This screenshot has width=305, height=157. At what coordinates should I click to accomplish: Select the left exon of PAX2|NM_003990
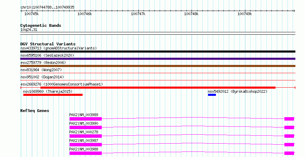click(x=86, y=127)
